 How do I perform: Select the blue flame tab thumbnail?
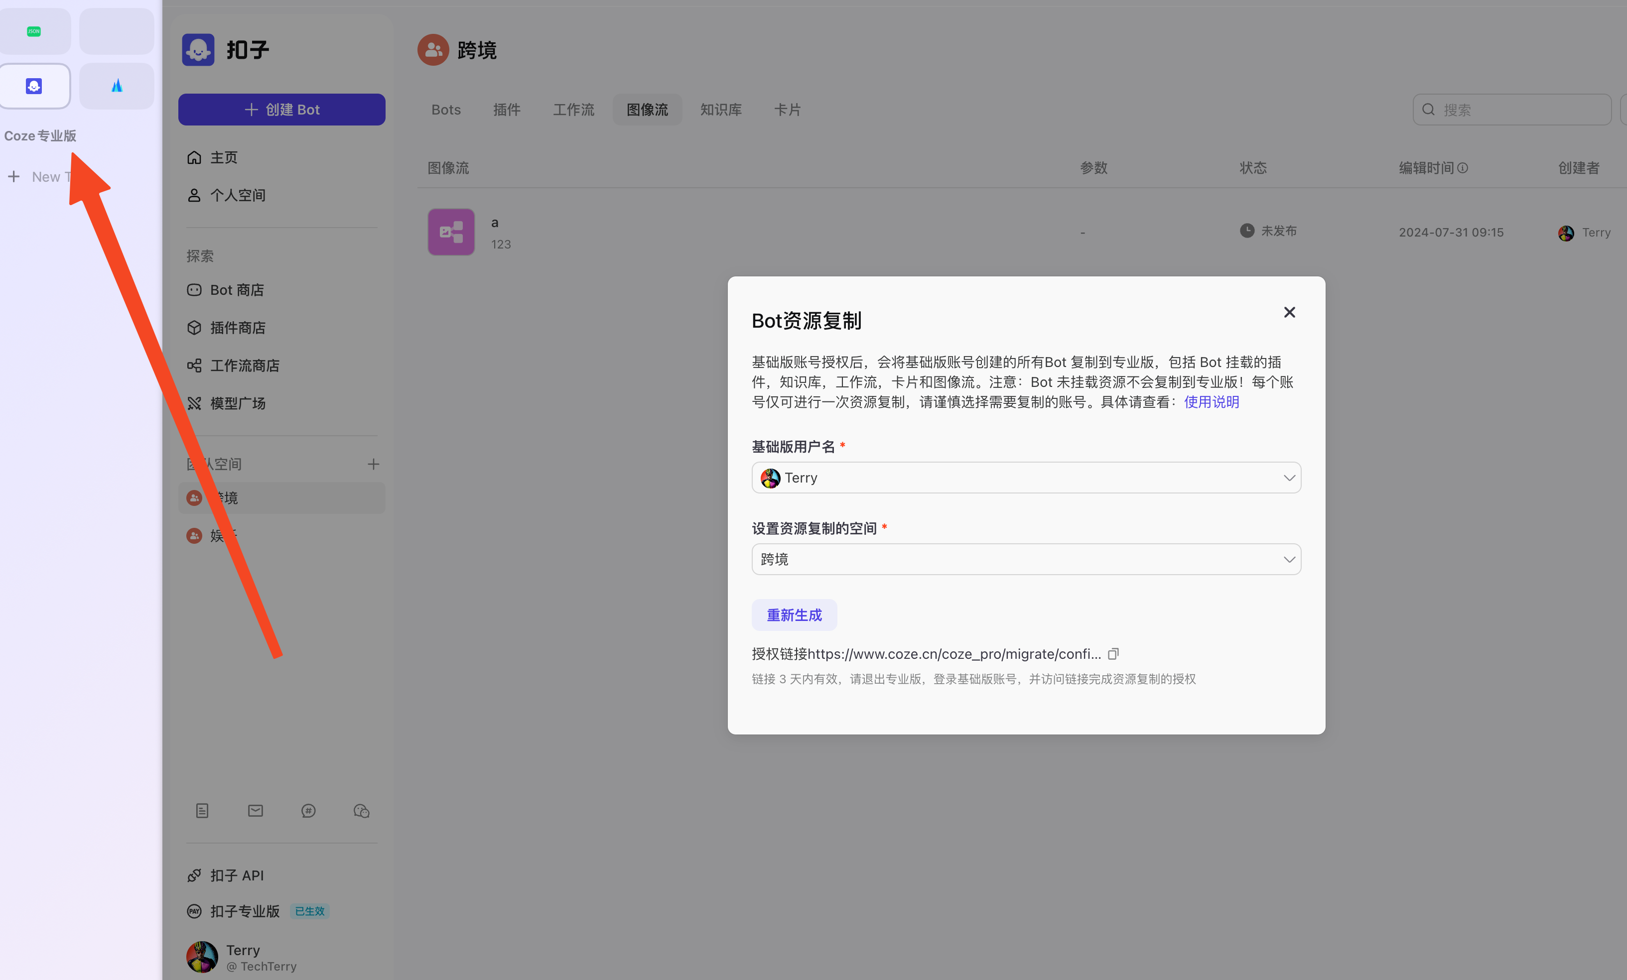117,86
